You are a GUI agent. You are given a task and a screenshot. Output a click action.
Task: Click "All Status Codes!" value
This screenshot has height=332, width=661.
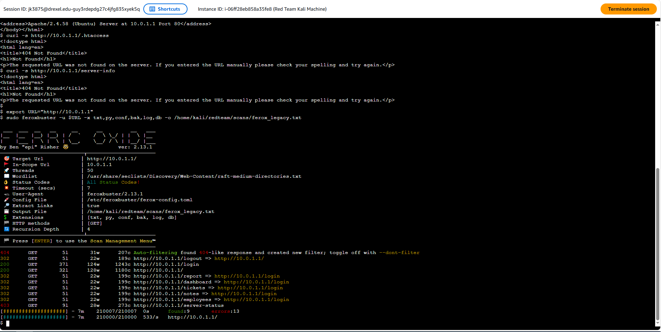[113, 182]
